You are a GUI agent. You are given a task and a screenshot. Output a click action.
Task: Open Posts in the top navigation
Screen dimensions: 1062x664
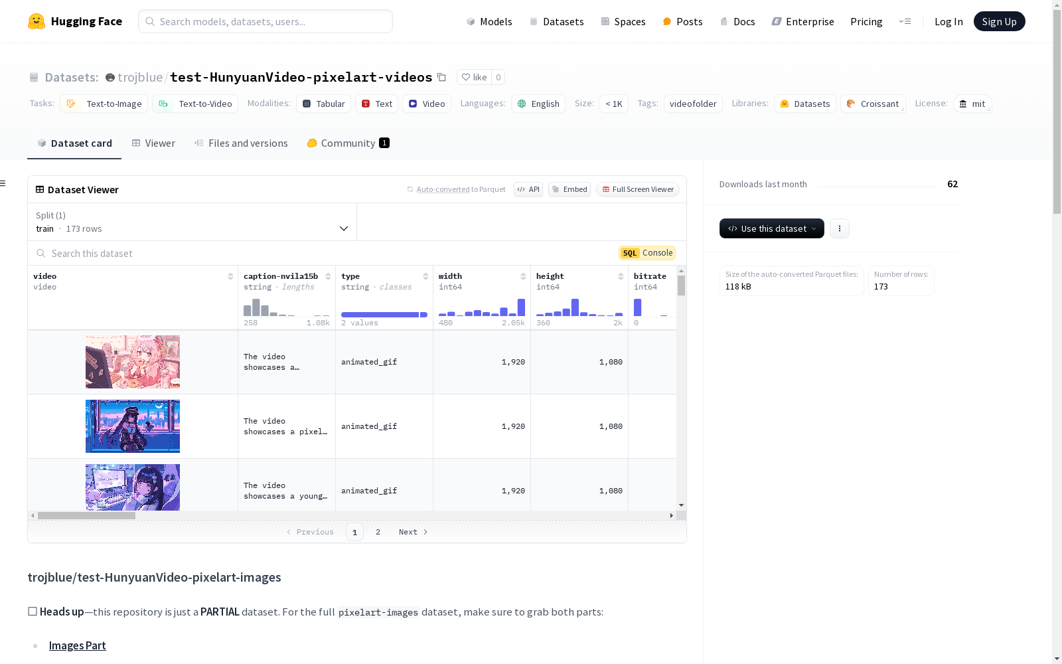pos(683,21)
